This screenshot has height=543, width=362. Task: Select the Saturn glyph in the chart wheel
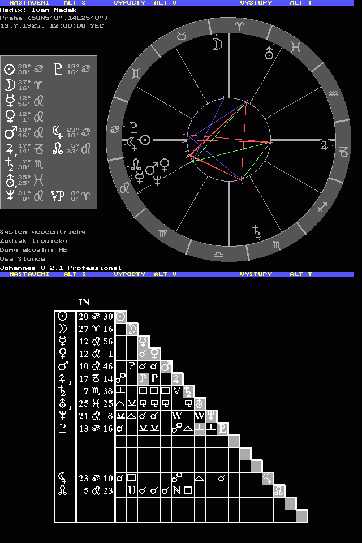[x=256, y=231]
